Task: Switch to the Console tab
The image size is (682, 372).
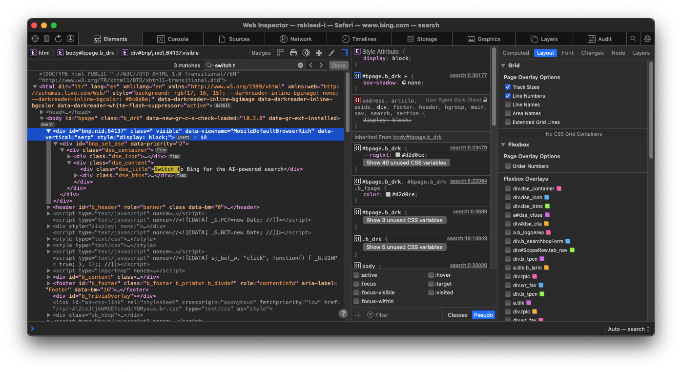Action: [173, 39]
